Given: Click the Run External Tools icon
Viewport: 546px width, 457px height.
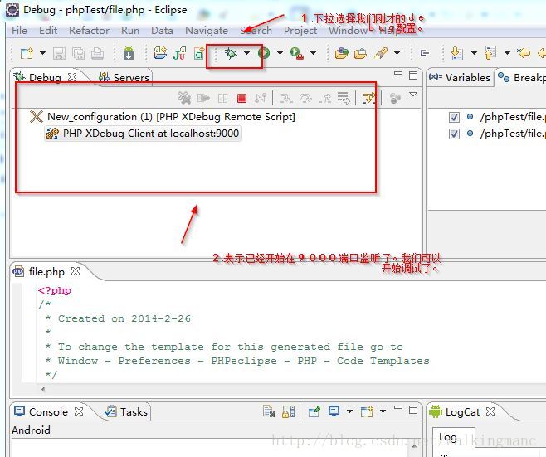Looking at the screenshot, I should [x=297, y=53].
